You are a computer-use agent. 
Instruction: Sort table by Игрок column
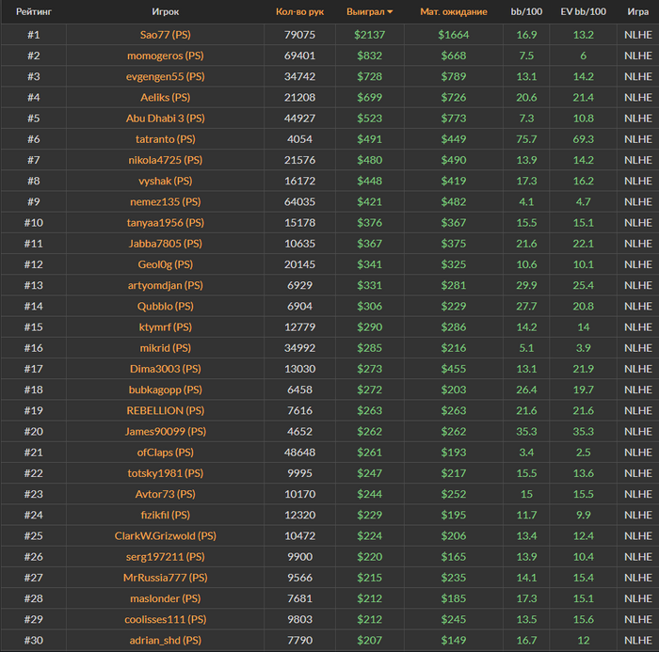tap(166, 12)
